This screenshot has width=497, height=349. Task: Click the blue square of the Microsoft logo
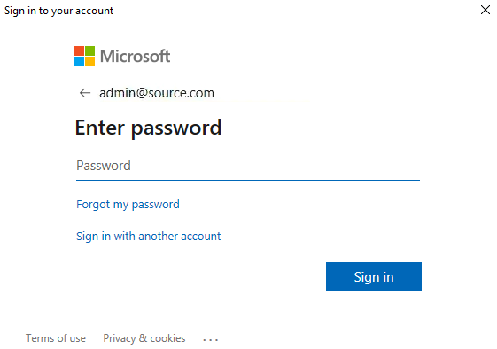pos(79,61)
